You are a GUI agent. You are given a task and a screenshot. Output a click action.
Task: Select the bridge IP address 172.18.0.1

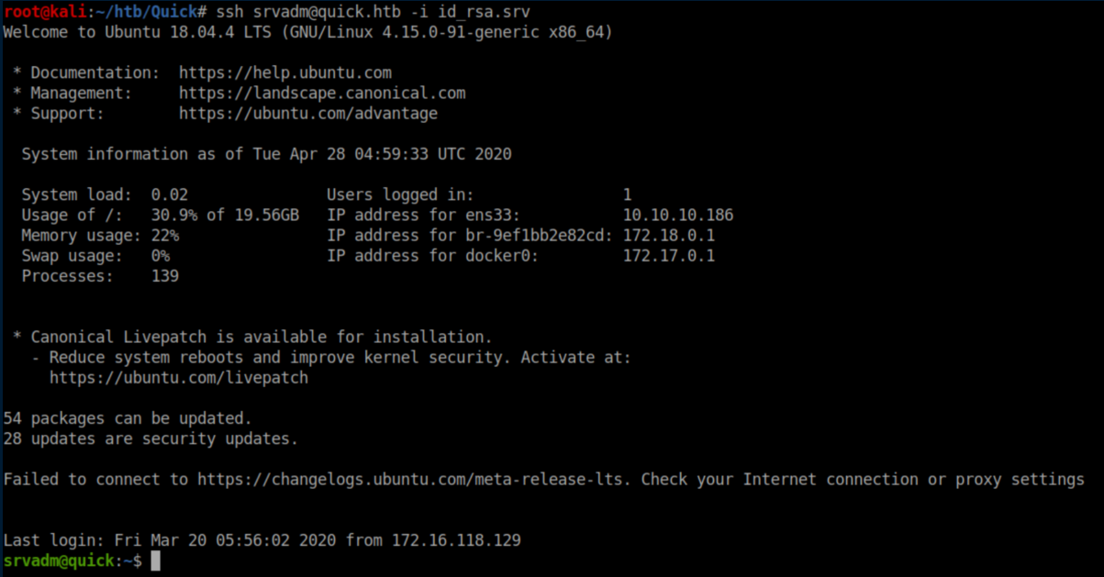(x=668, y=236)
